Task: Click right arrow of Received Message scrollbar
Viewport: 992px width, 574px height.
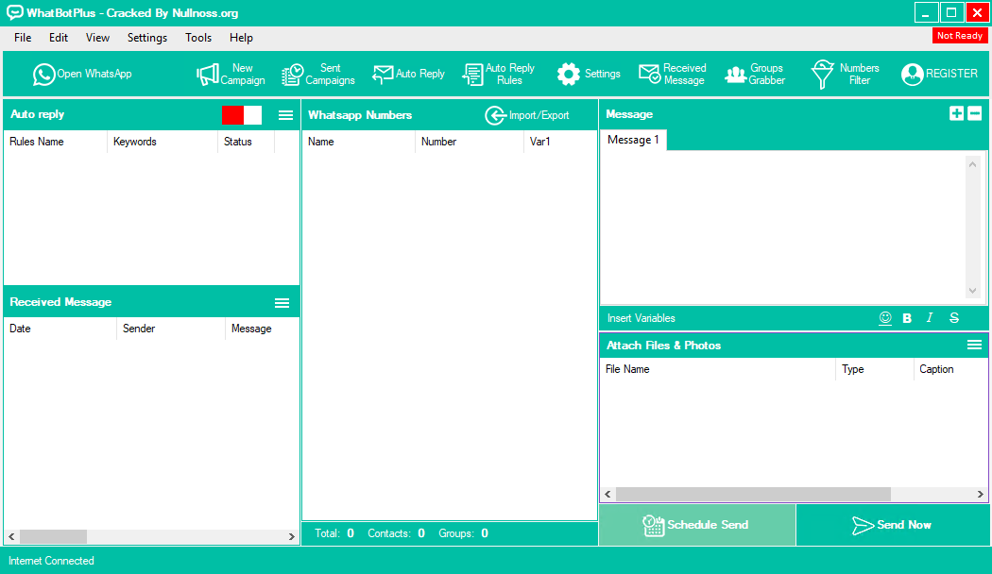Action: click(292, 536)
